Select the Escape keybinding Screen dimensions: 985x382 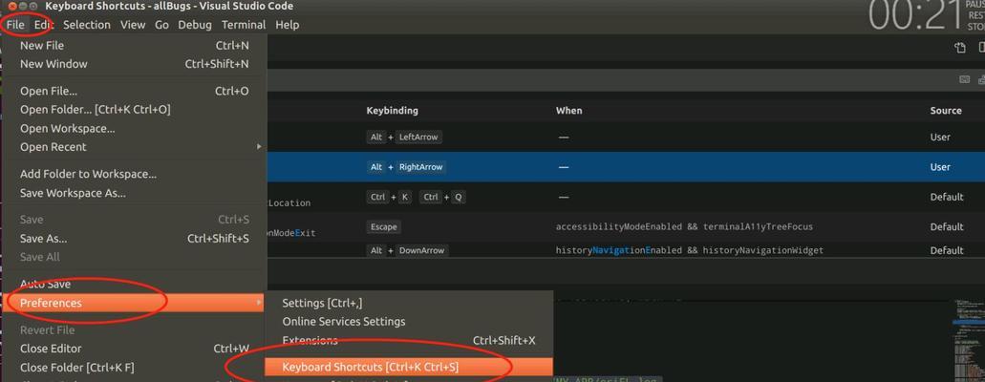(383, 227)
